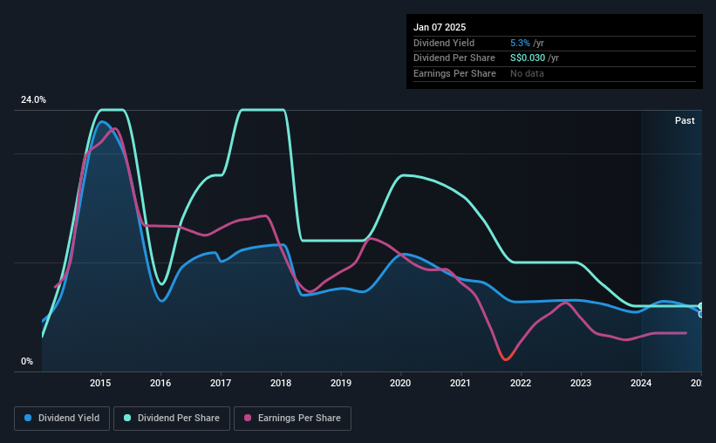Image resolution: width=716 pixels, height=443 pixels.
Task: Click the 2015 x-axis label
Action: pos(100,383)
